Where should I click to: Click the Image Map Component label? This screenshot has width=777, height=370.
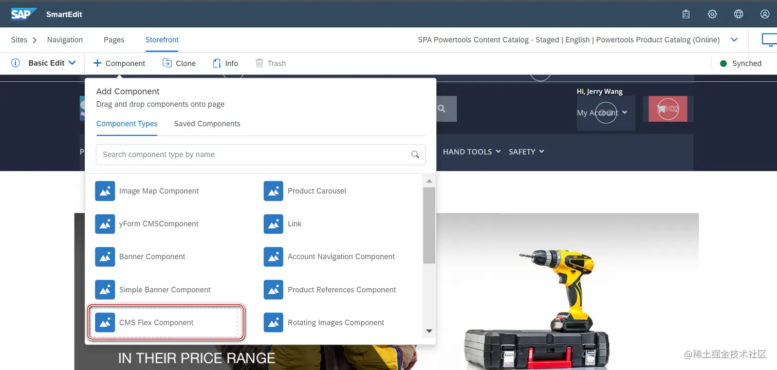pyautogui.click(x=159, y=191)
